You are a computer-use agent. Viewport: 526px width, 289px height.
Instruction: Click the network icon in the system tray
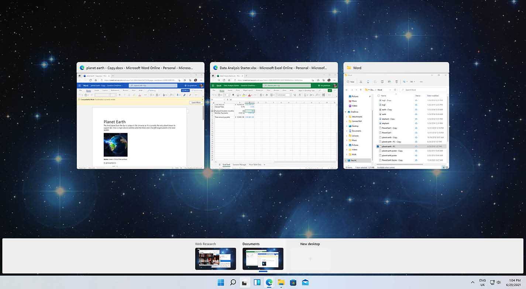[492, 282]
